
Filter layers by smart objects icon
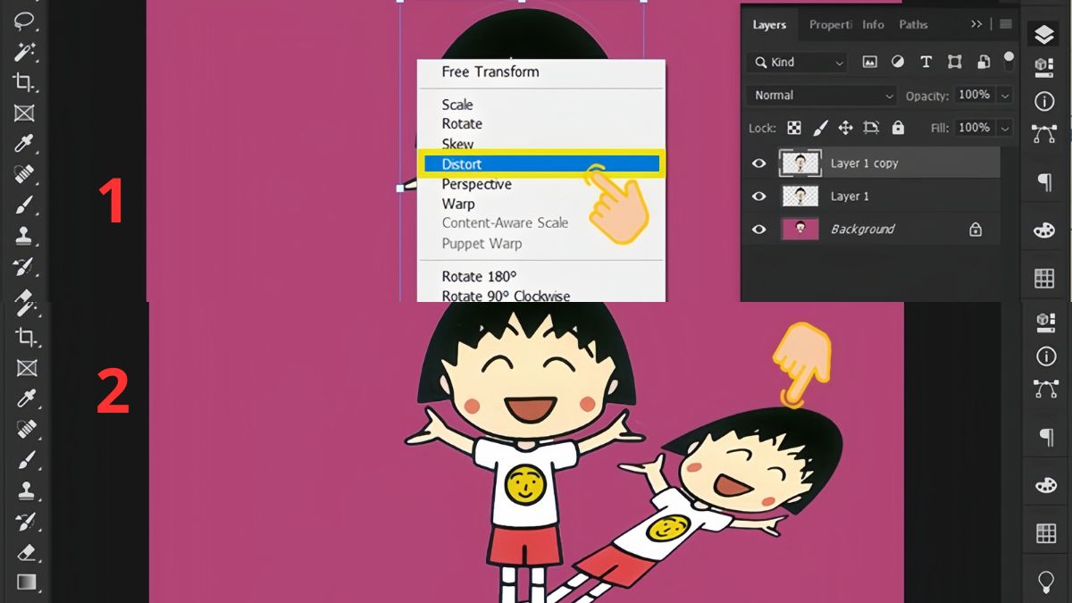click(984, 62)
